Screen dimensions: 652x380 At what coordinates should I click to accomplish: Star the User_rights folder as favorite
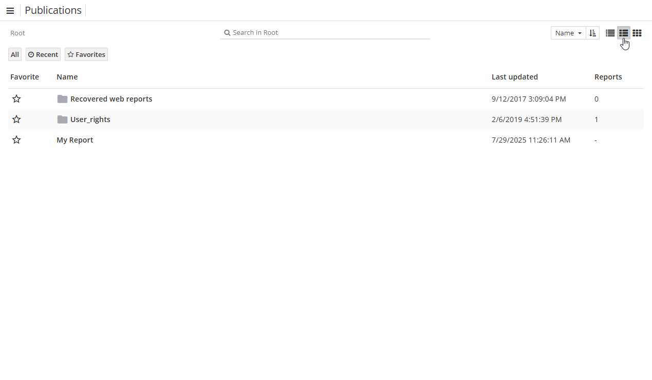tap(16, 119)
